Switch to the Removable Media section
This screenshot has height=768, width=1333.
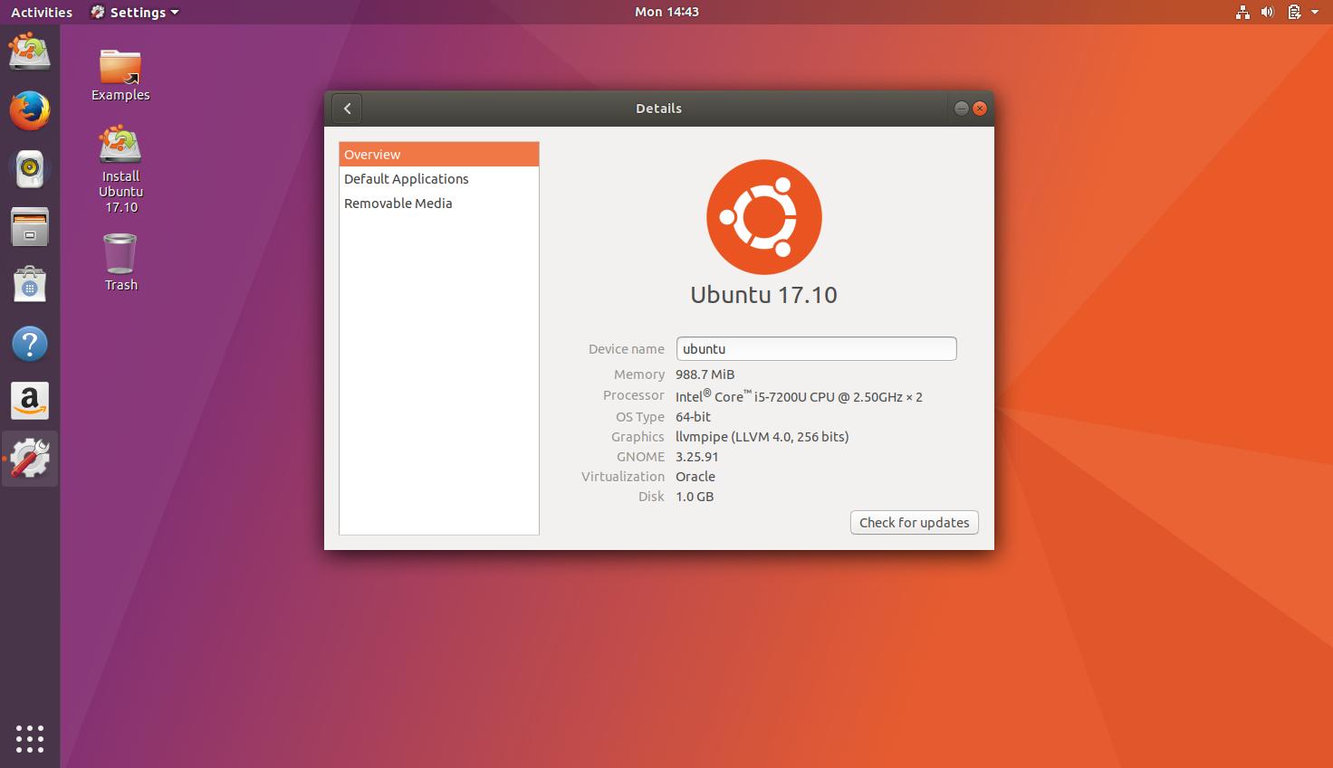[x=398, y=203]
